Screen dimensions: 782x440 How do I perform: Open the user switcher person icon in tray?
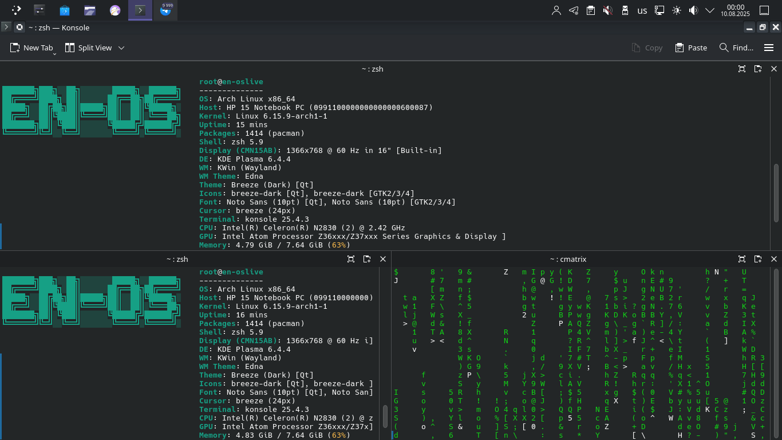coord(556,10)
